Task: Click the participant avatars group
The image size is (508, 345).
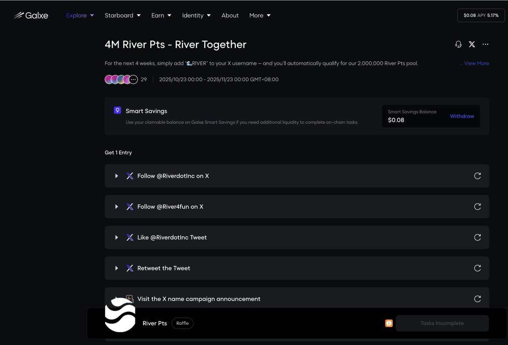Action: (x=121, y=79)
